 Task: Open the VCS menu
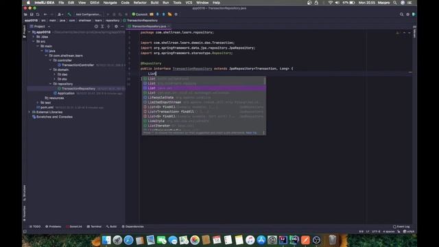point(189,3)
